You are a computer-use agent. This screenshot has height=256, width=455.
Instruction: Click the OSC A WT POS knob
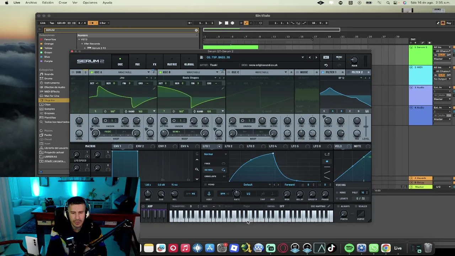(95, 121)
